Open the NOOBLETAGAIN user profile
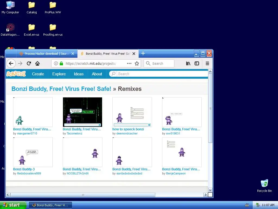The width and height of the screenshot is (278, 209). pos(77,173)
